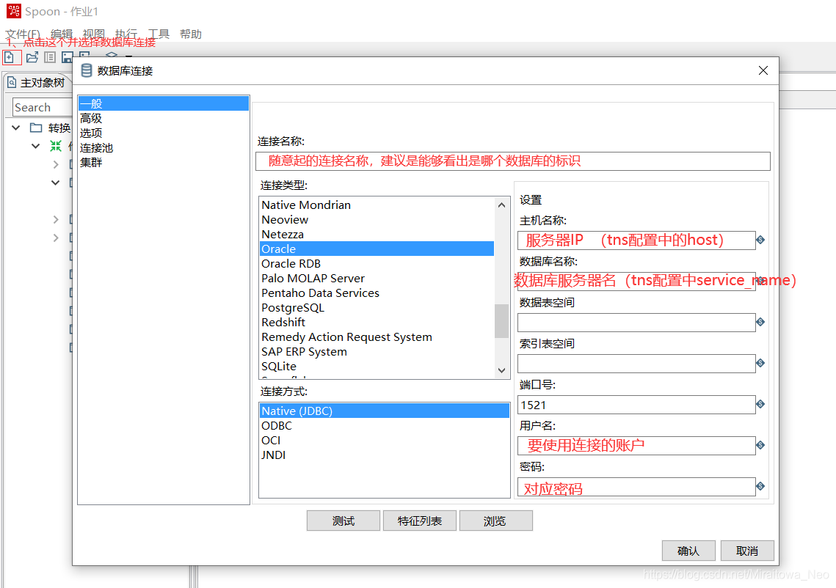This screenshot has height=588, width=836.
Task: Click the connection type list down arrow
Action: (x=501, y=371)
